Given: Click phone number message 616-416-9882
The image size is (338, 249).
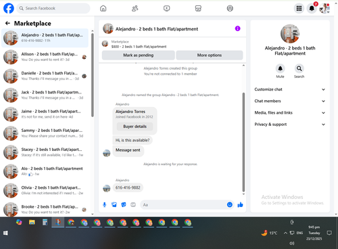Looking at the screenshot, I should pos(128,187).
